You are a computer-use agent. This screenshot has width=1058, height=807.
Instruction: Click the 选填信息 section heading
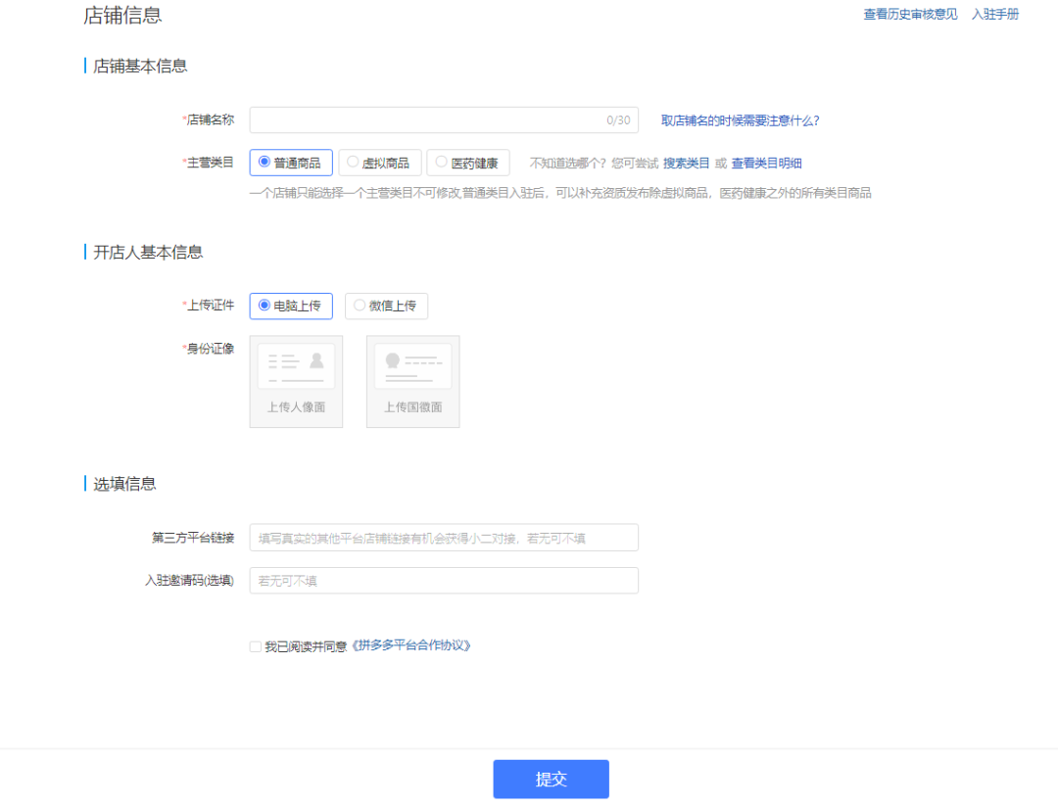click(124, 484)
